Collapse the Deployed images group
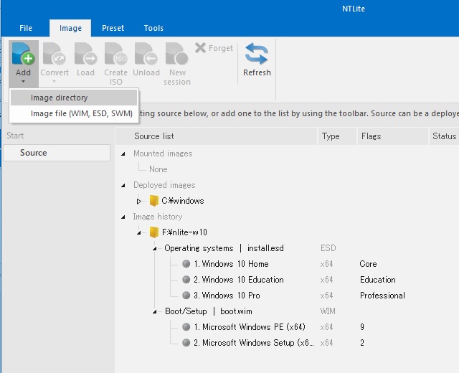Screen dimensions: 459x373 (123, 185)
